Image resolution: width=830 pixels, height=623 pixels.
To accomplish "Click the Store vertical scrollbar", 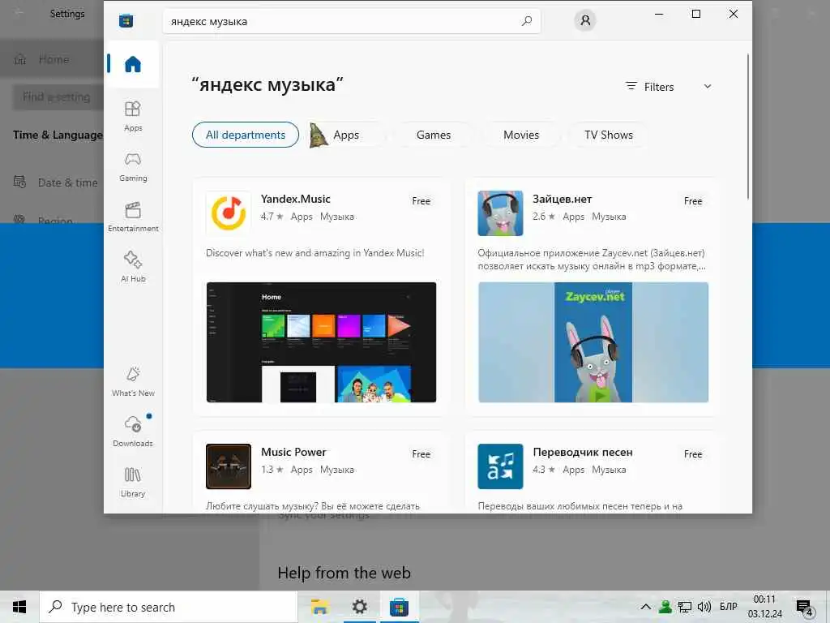I will pos(748,126).
